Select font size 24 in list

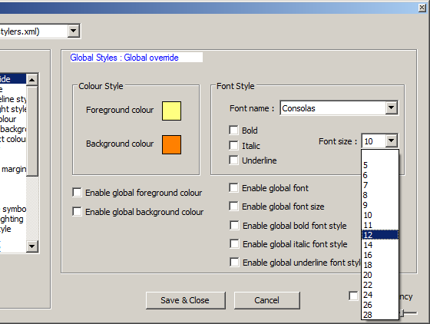380,295
